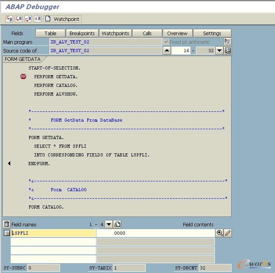275x273 pixels.
Task: Delete field names using trash icon
Action: (7, 224)
